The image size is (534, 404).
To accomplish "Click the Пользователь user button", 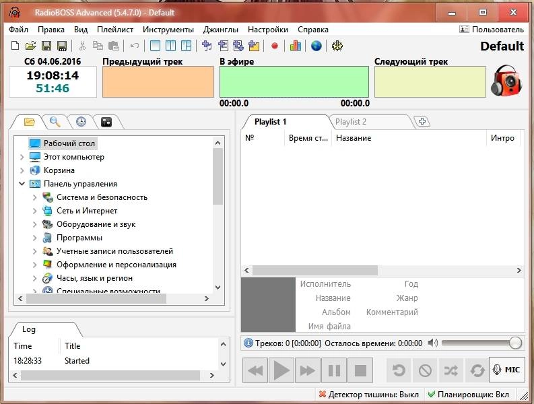I will pyautogui.click(x=492, y=30).
